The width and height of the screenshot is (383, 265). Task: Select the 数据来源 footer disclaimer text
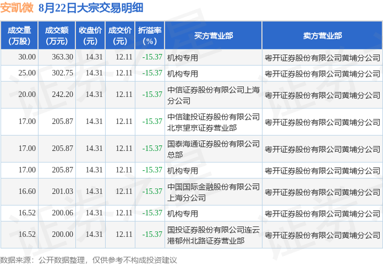pyautogui.click(x=89, y=260)
